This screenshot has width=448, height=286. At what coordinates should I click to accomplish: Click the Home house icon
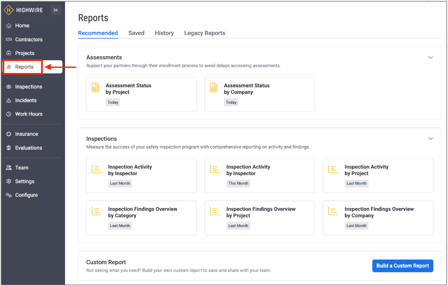(9, 26)
